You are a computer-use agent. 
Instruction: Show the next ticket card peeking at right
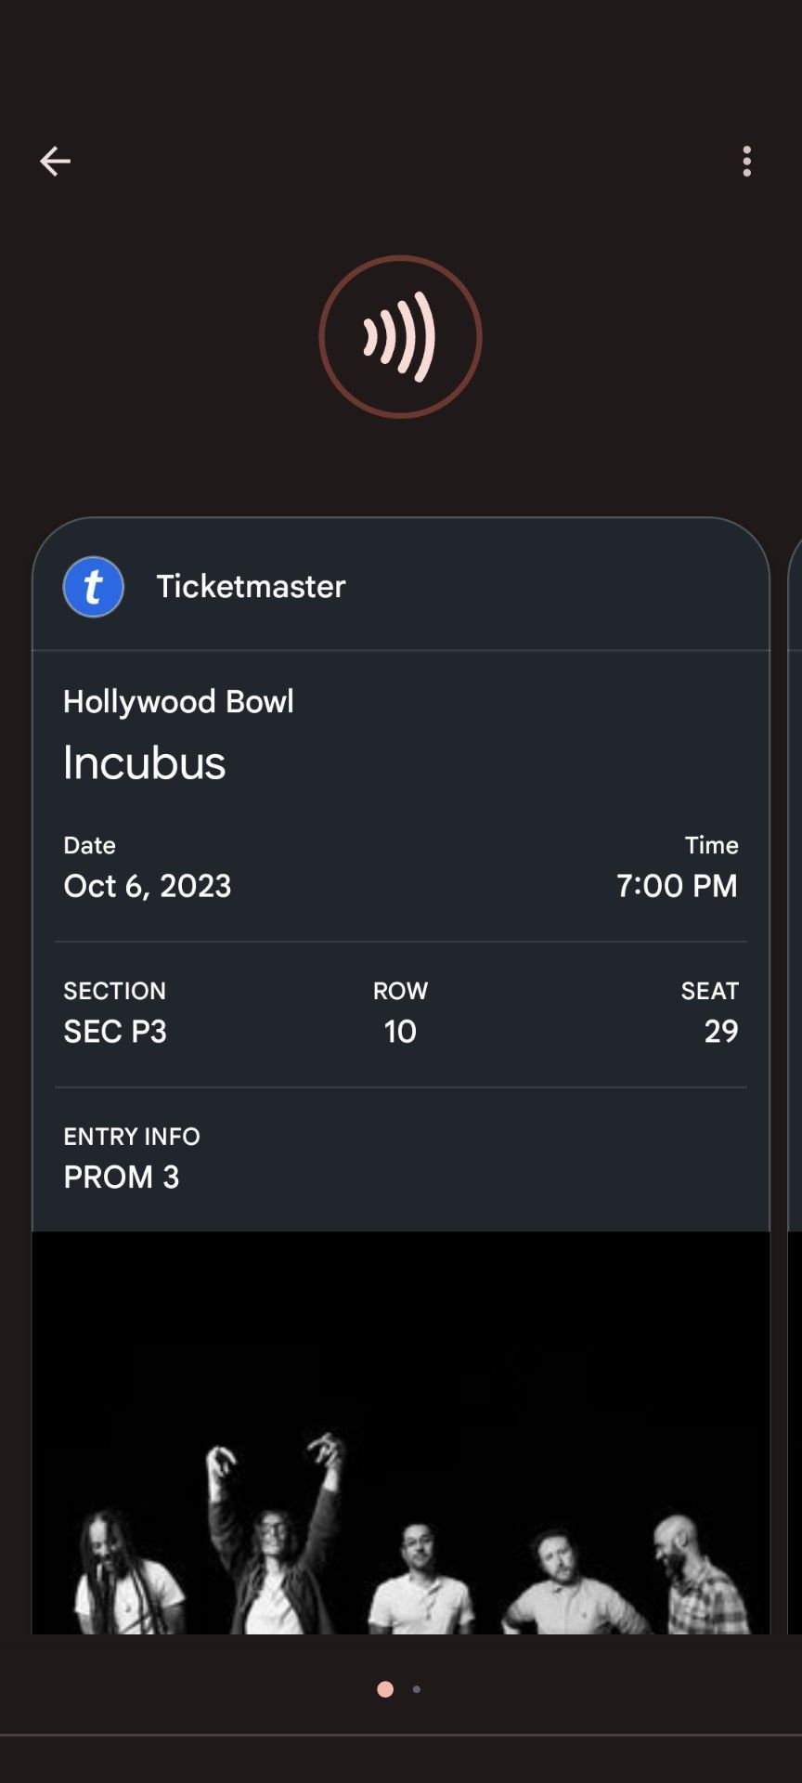pos(794,1022)
